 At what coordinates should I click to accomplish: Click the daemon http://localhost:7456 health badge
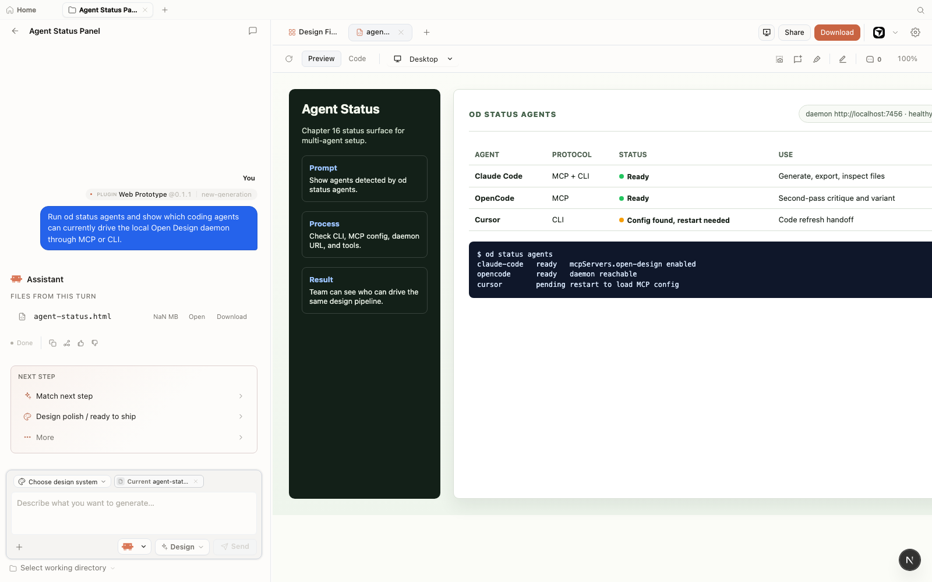coord(867,114)
